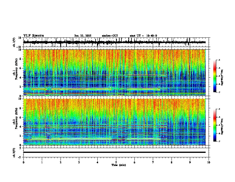Click the "8" kHz tick on ch.1 spectrogram axis
235x182 pixels.
coord(21,59)
